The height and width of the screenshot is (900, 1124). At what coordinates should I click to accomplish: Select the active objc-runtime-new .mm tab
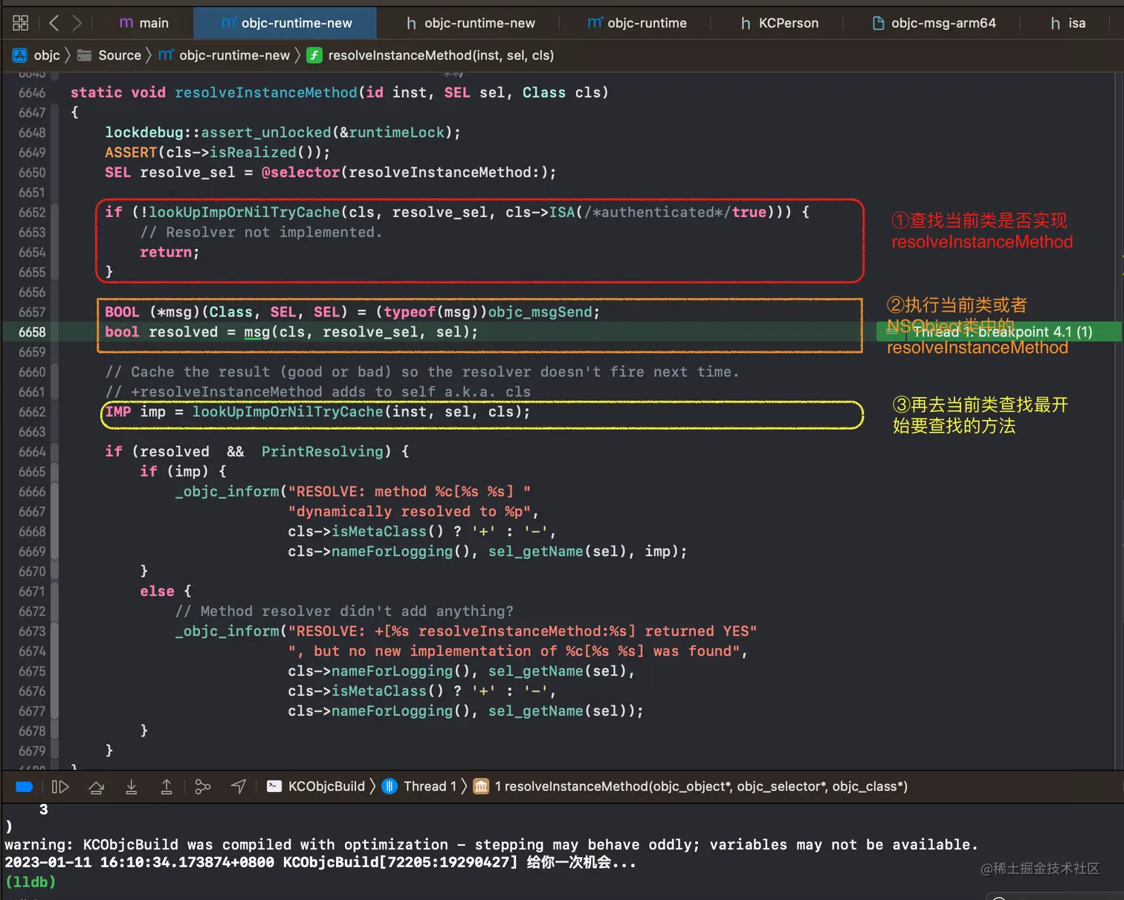point(286,23)
